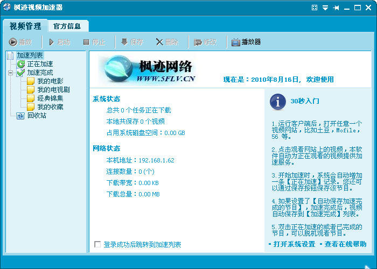This screenshot has width=377, height=269.
Task: Click the 30秒入门 heading text
Action: tap(305, 101)
